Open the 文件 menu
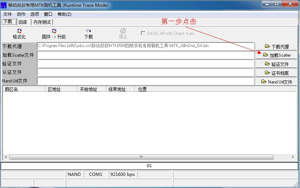Screen dimensions: 300x188 [8, 14]
